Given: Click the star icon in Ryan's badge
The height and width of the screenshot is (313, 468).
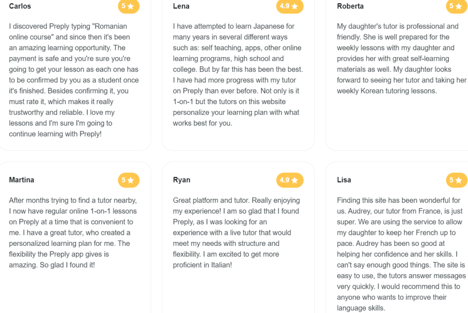Looking at the screenshot, I should (x=295, y=180).
